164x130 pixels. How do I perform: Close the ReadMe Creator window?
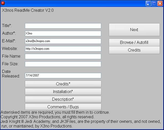pos(160,3)
